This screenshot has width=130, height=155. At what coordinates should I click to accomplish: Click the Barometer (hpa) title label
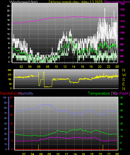point(117,2)
